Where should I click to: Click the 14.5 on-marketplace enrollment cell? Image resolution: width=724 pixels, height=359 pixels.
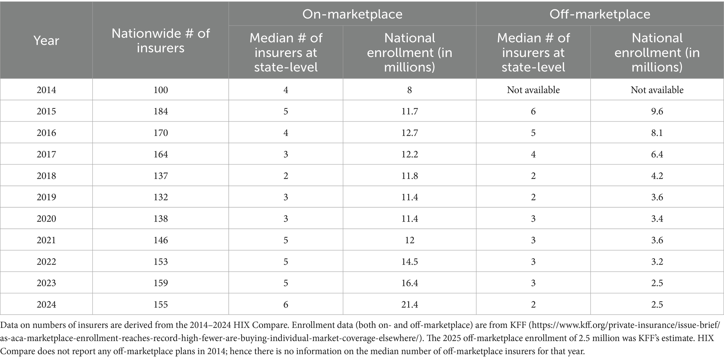(409, 261)
